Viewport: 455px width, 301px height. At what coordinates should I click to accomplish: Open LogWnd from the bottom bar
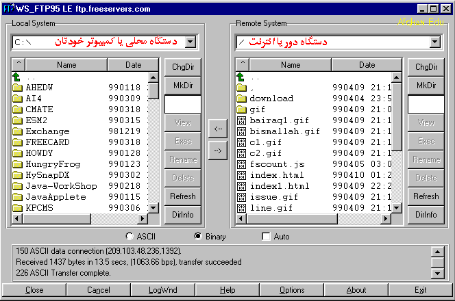coord(162,290)
